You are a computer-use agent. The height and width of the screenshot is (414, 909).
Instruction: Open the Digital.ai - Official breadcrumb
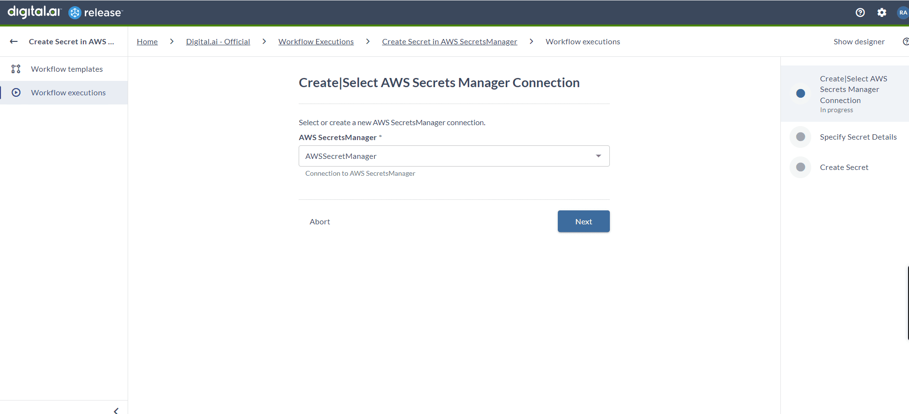(x=218, y=41)
